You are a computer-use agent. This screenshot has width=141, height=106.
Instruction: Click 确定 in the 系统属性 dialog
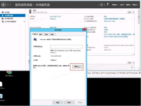point(58,102)
